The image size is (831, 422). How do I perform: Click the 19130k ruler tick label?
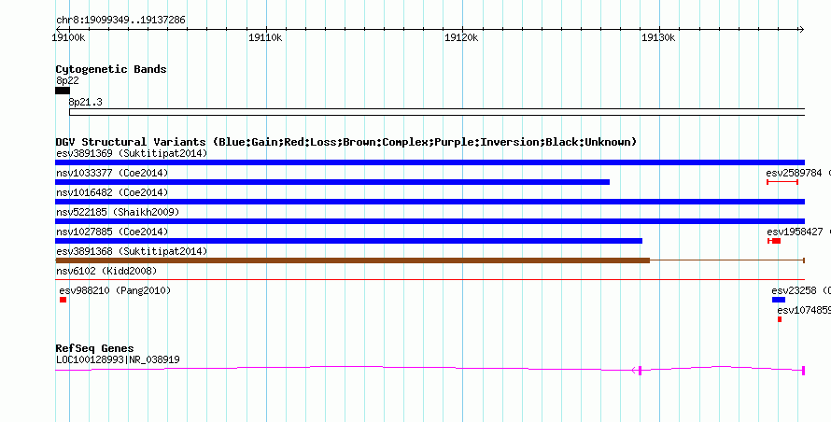(x=658, y=37)
